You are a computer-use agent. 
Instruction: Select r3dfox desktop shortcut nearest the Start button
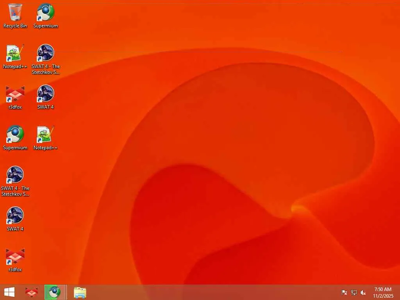tap(15, 260)
